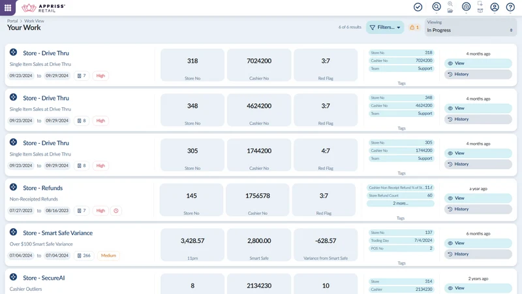View the Smart Safe Variance item
Screen dimensions: 522x294
click(478, 243)
